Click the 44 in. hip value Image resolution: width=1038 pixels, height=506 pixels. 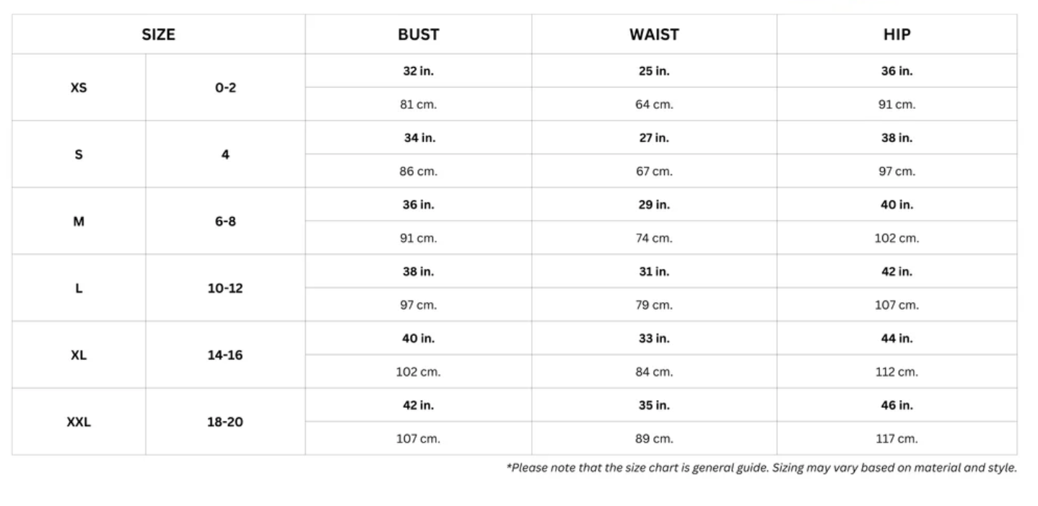pyautogui.click(x=897, y=338)
